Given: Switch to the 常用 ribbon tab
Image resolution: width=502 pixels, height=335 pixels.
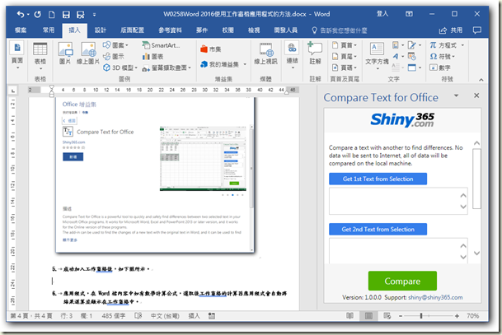Looking at the screenshot, I should 49,30.
